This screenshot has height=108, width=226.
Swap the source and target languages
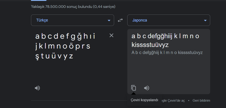(x=121, y=20)
